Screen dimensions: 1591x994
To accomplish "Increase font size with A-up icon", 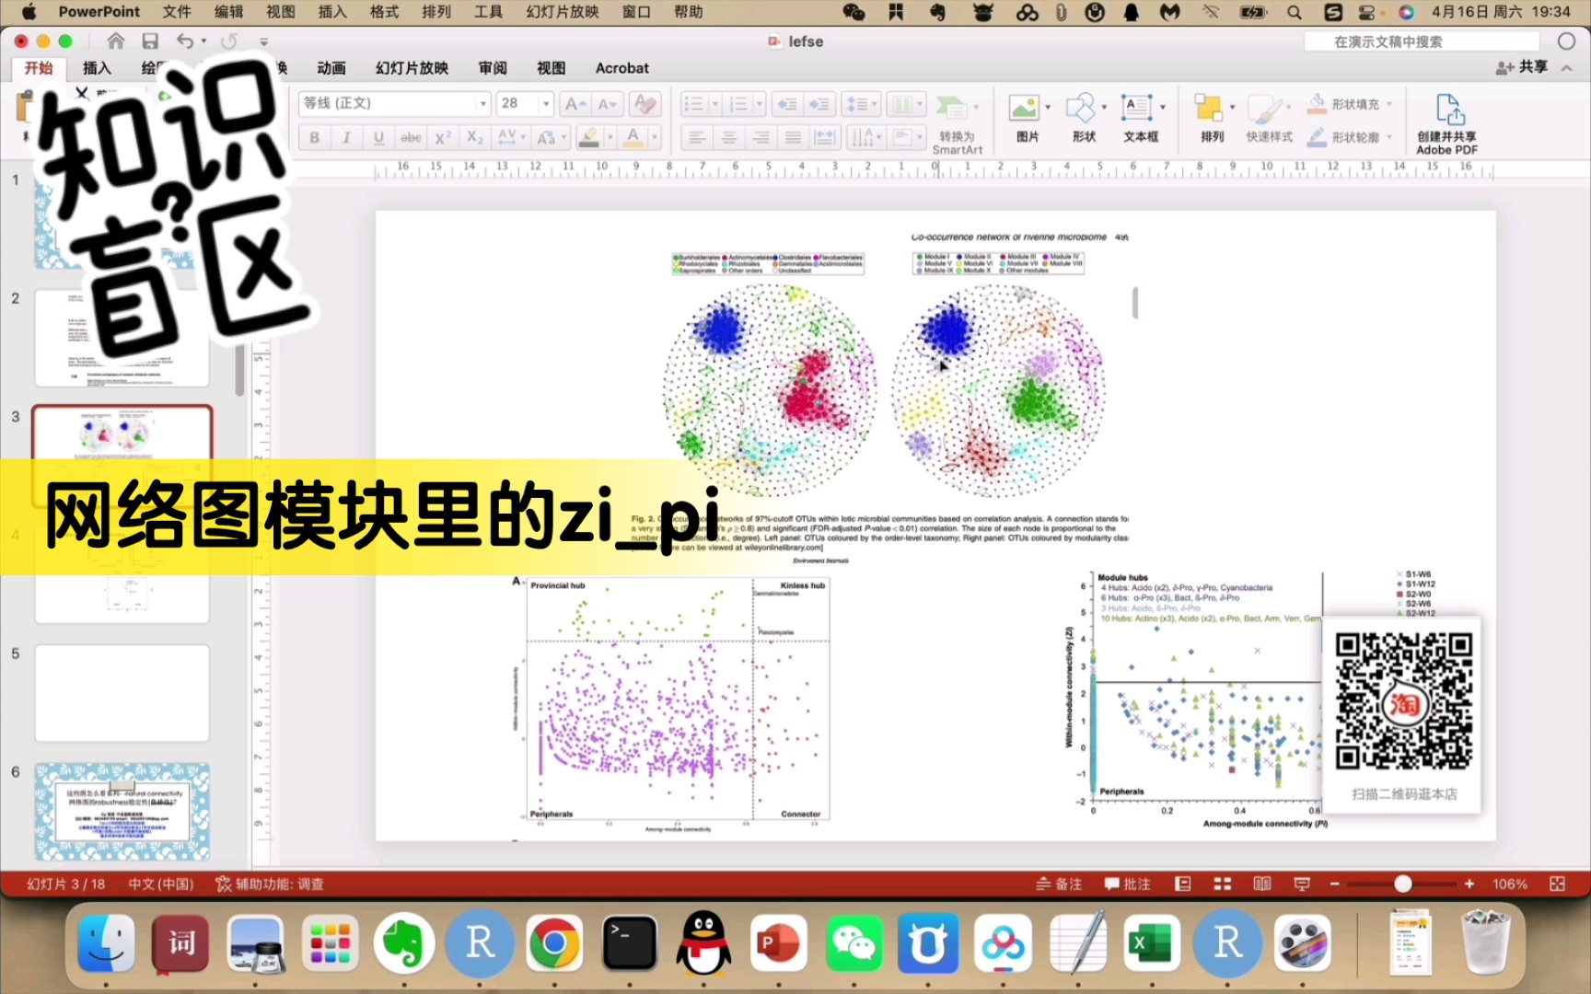I will 575,104.
